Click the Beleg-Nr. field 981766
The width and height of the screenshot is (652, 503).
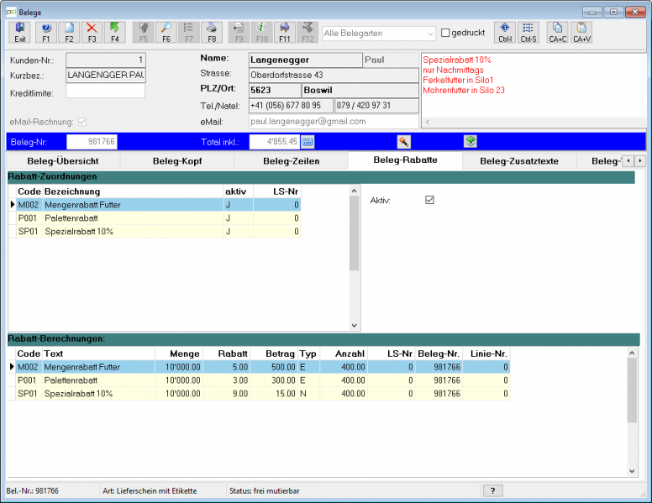pos(92,142)
